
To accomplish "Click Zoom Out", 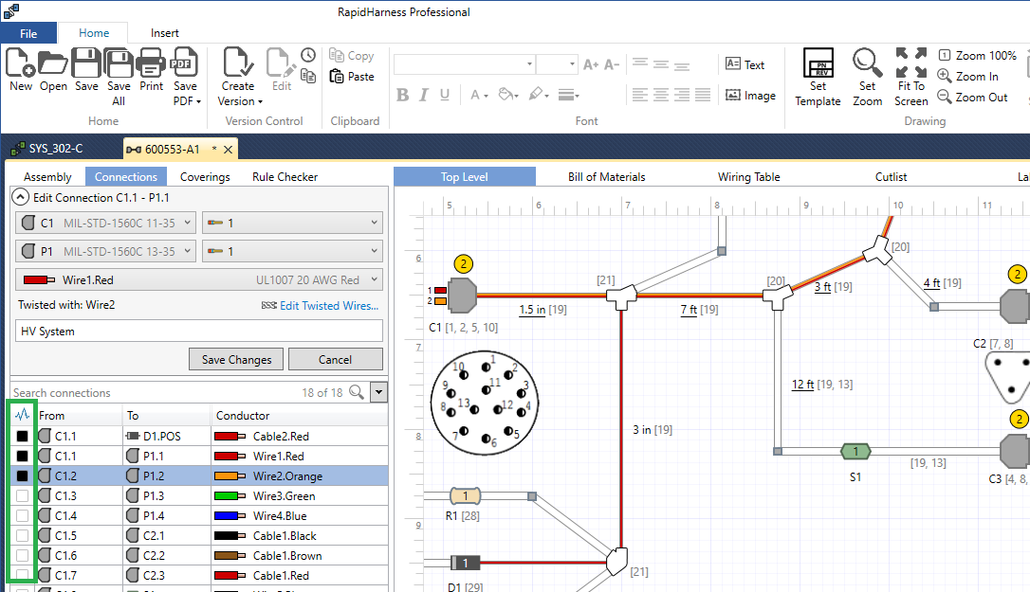I will [x=972, y=98].
